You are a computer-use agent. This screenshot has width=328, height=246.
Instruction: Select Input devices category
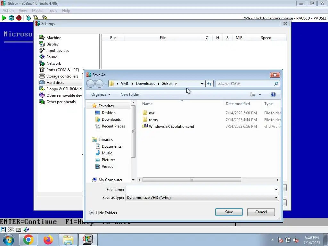tap(58, 50)
